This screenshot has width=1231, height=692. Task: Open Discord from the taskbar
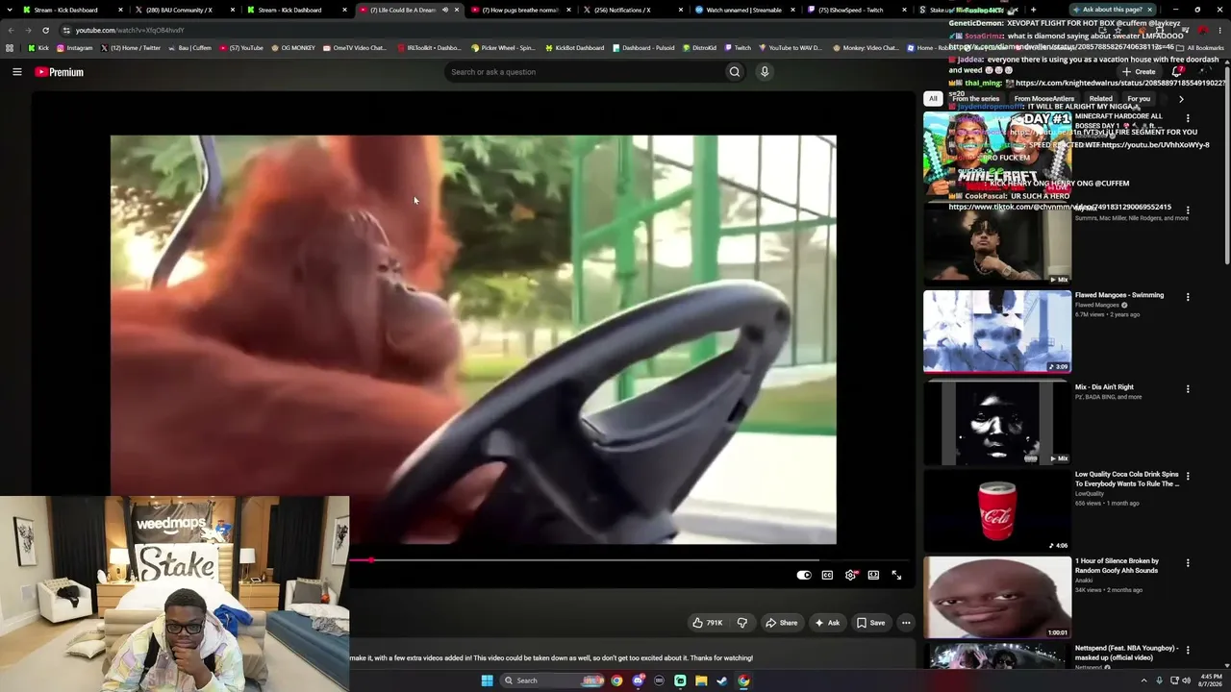(x=638, y=680)
